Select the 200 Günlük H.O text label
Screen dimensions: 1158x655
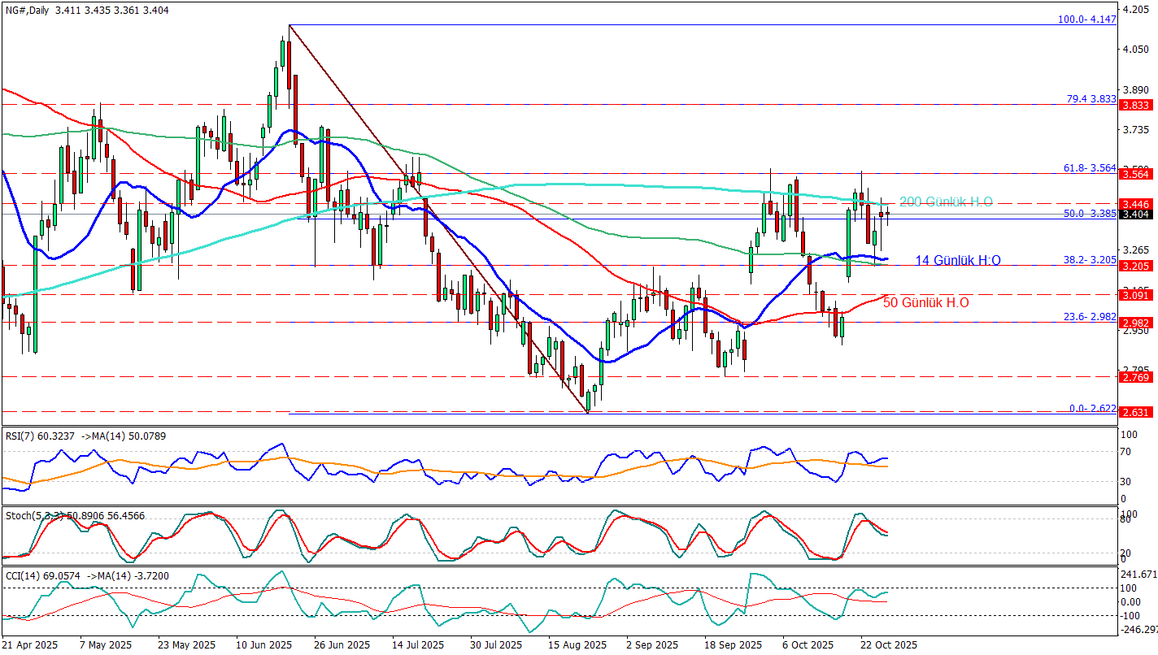[945, 202]
